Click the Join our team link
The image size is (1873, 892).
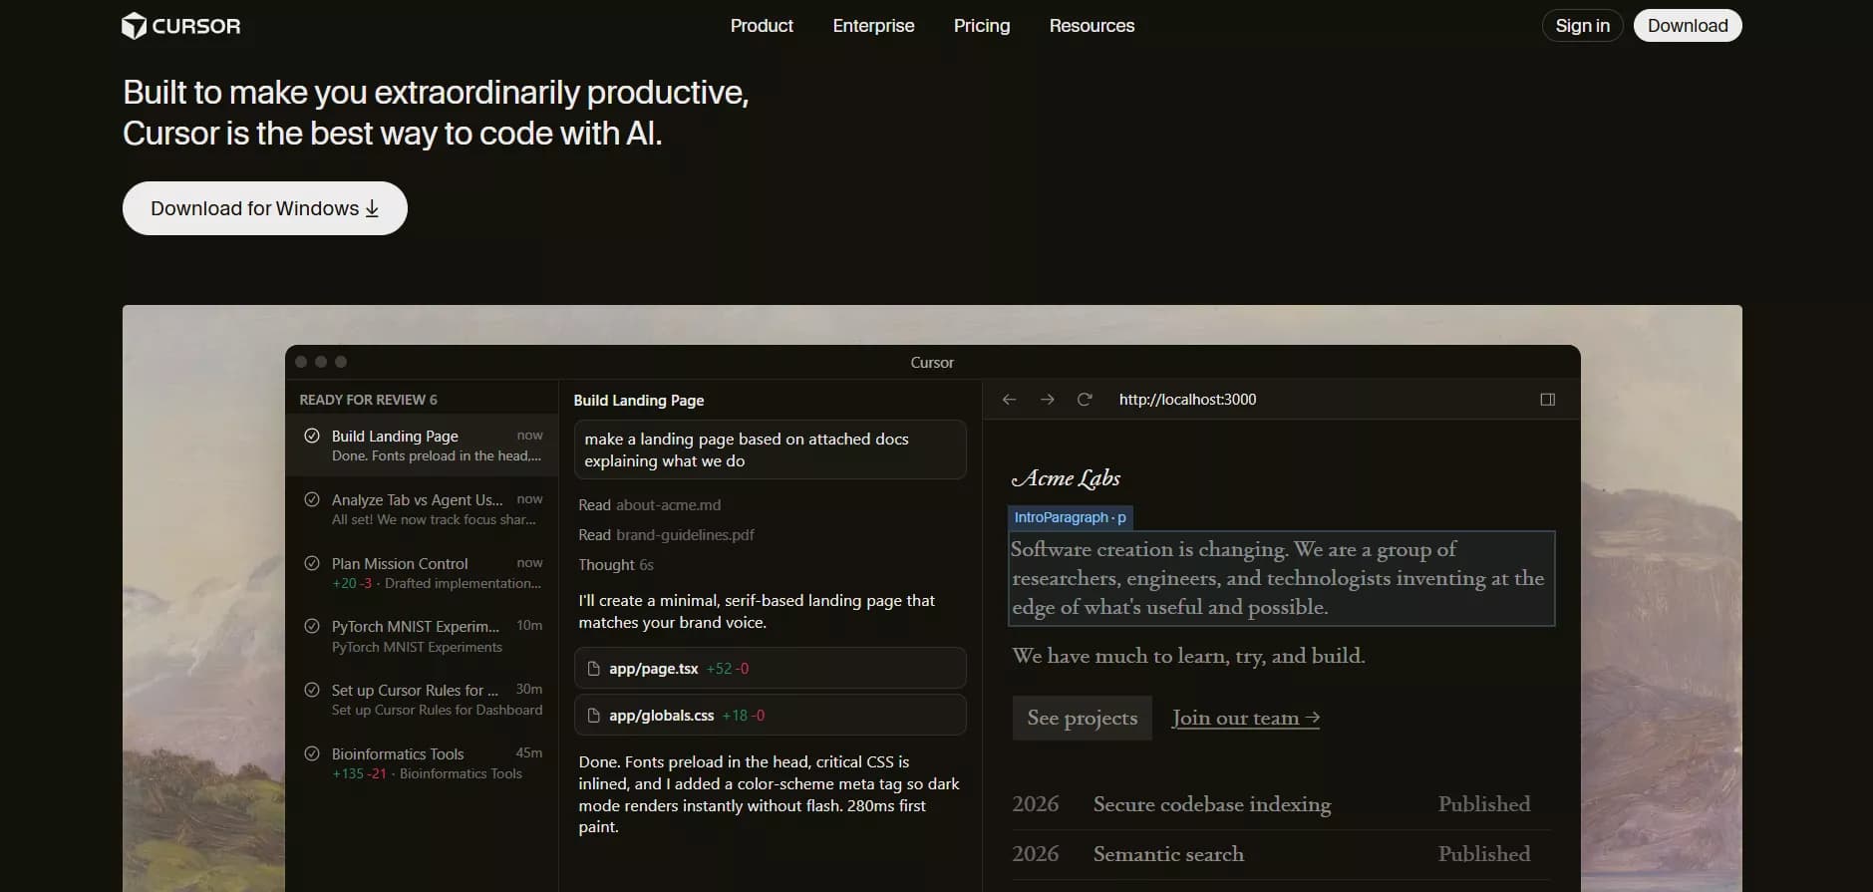pyautogui.click(x=1245, y=718)
